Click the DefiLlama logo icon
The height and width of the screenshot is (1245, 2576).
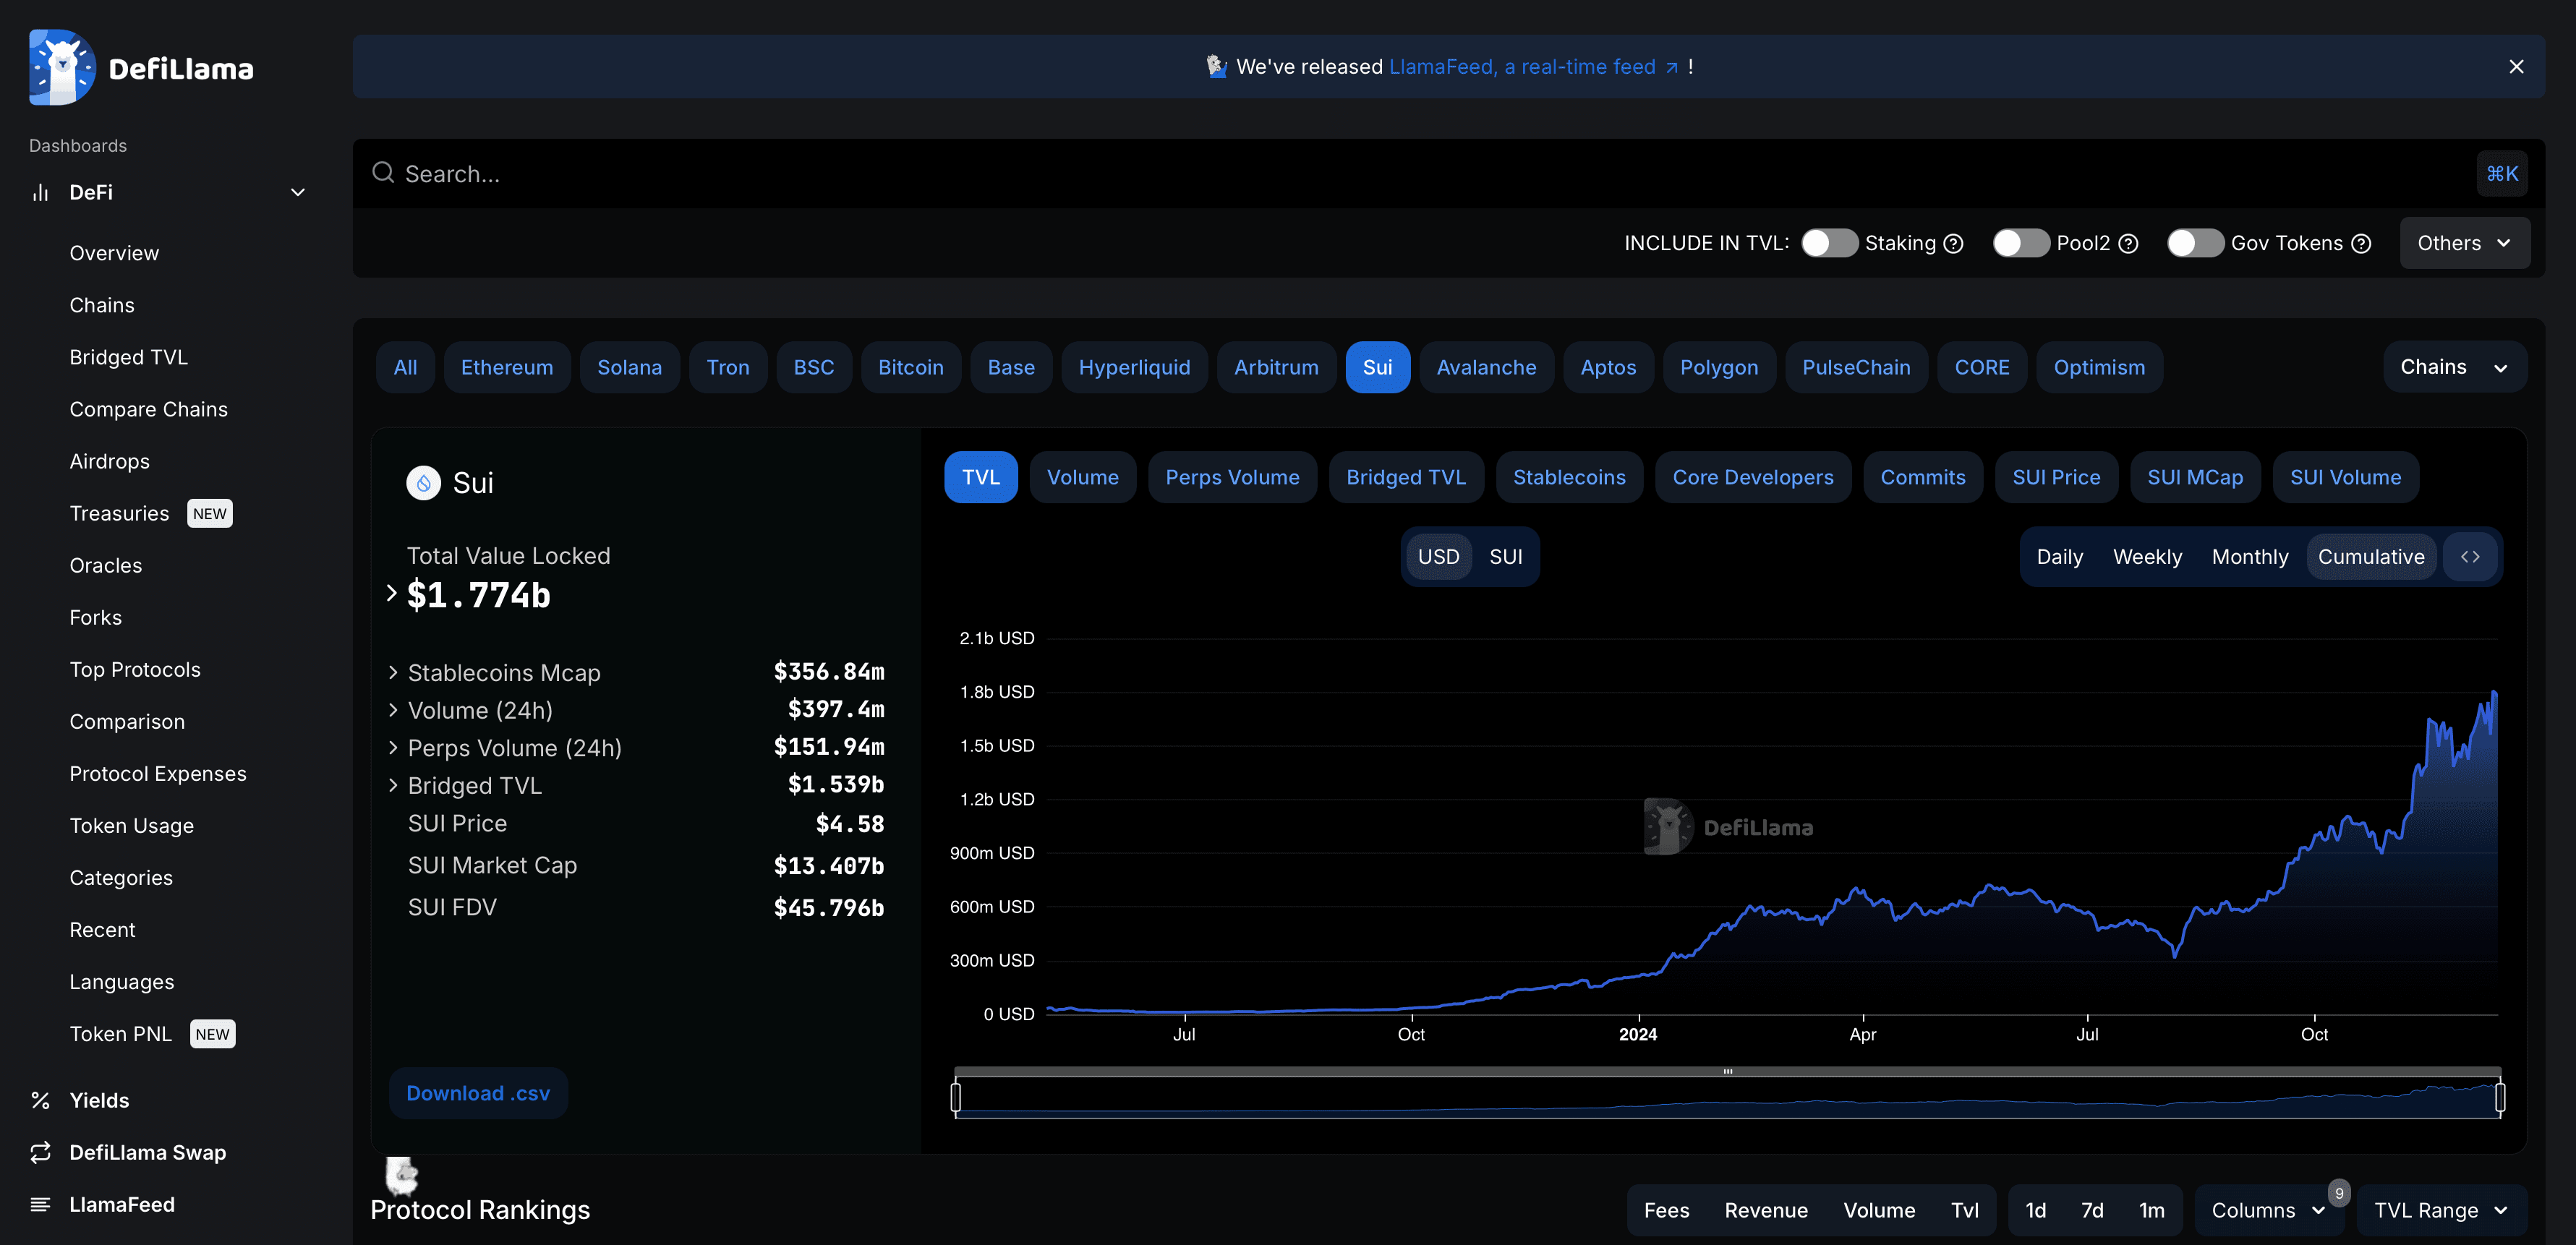pyautogui.click(x=62, y=67)
